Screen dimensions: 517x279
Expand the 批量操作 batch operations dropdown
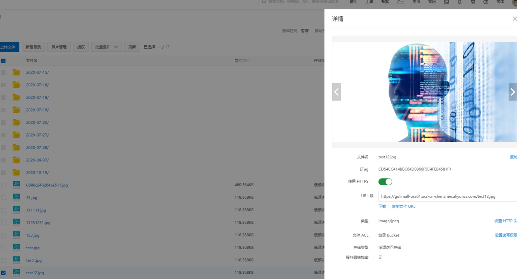tap(106, 47)
